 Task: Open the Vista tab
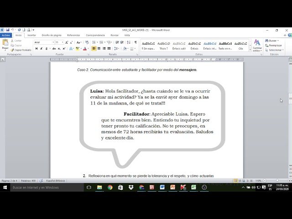click(127, 35)
